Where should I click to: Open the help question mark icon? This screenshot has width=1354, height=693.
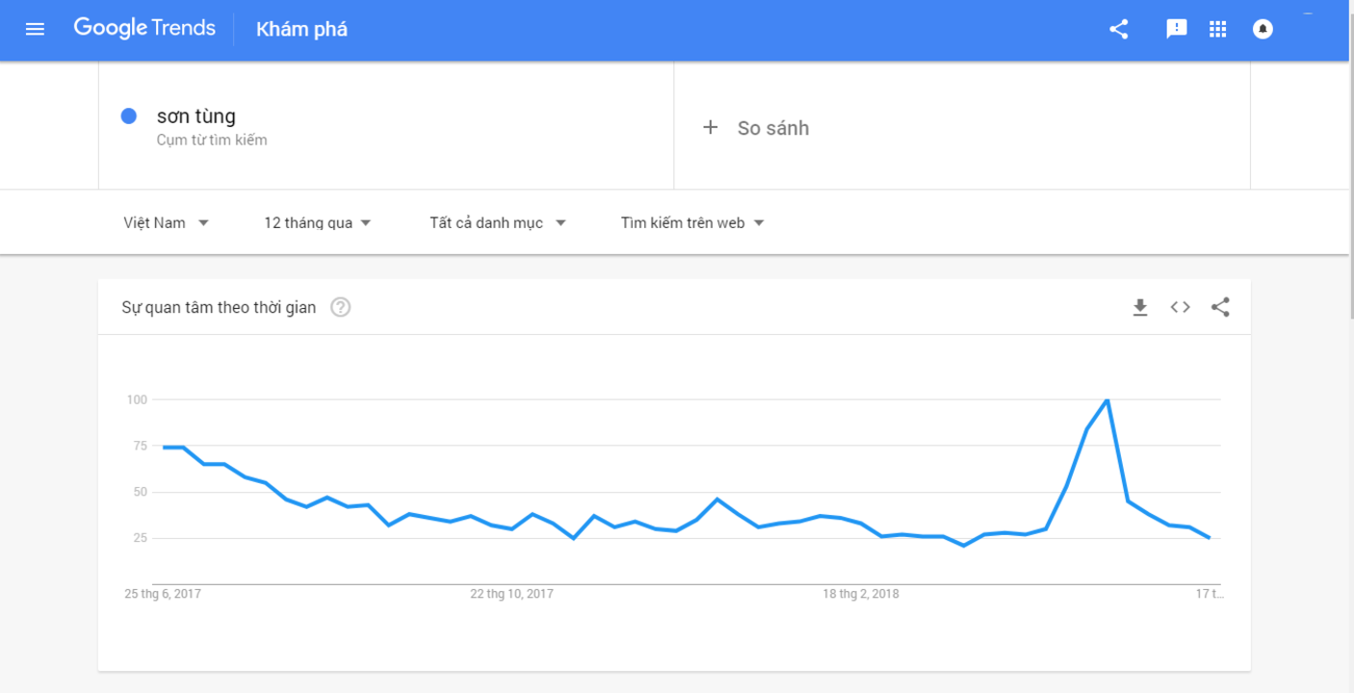click(x=341, y=307)
